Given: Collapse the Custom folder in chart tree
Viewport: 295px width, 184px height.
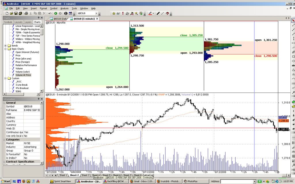Looking at the screenshot, I should pos(5,78).
